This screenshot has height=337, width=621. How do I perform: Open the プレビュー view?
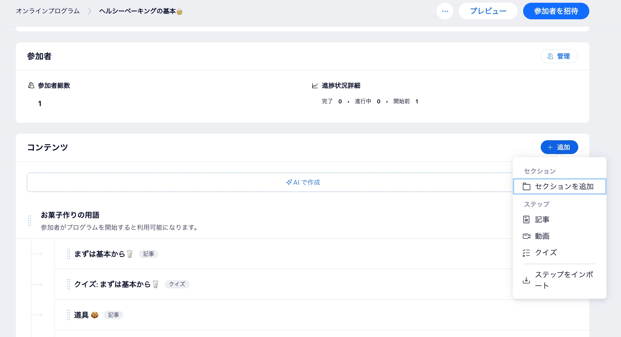tap(488, 11)
